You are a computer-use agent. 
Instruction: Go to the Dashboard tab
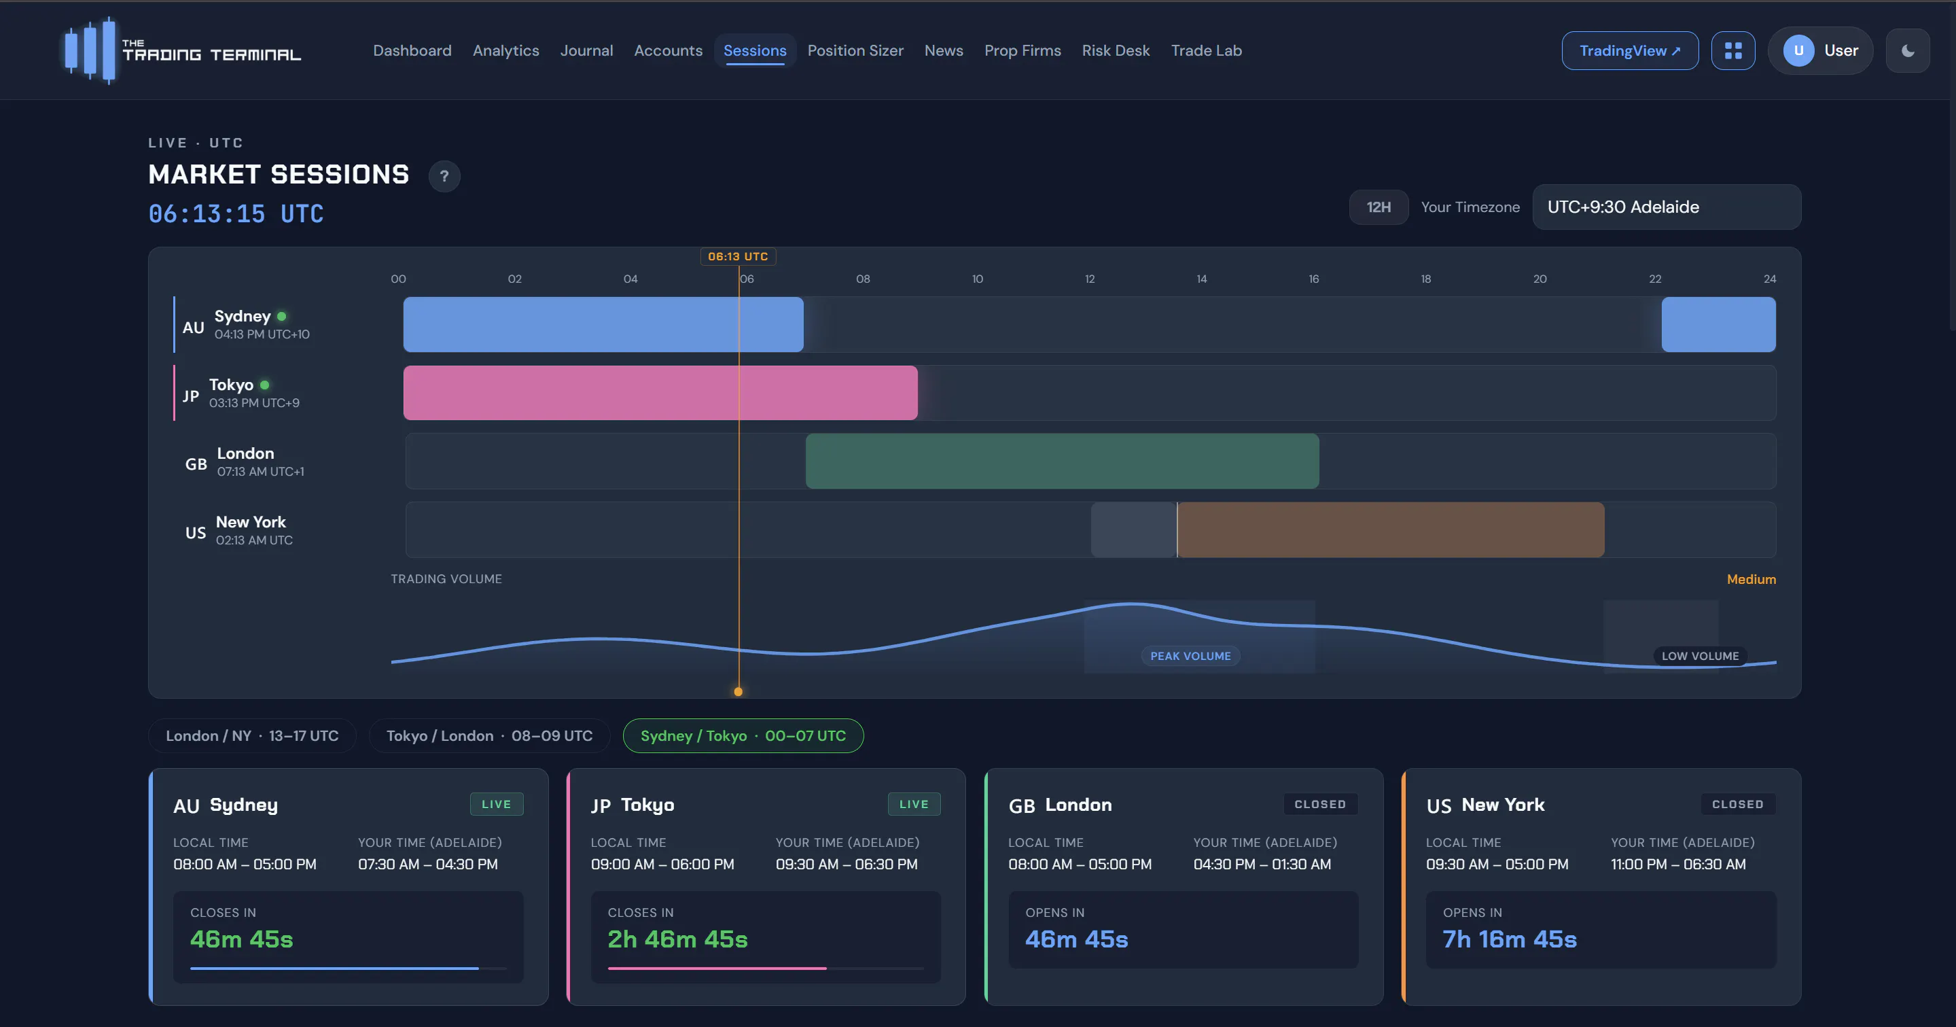pyautogui.click(x=412, y=50)
